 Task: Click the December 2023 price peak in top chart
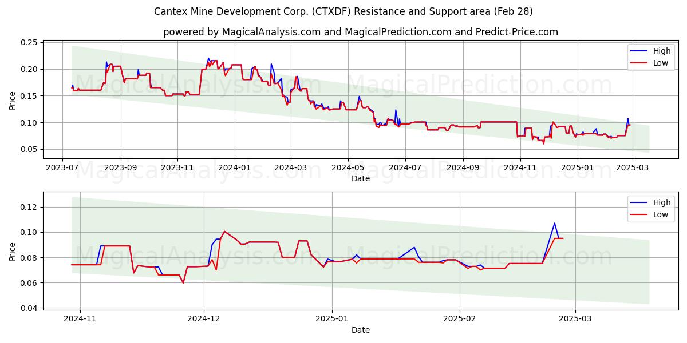pos(208,58)
